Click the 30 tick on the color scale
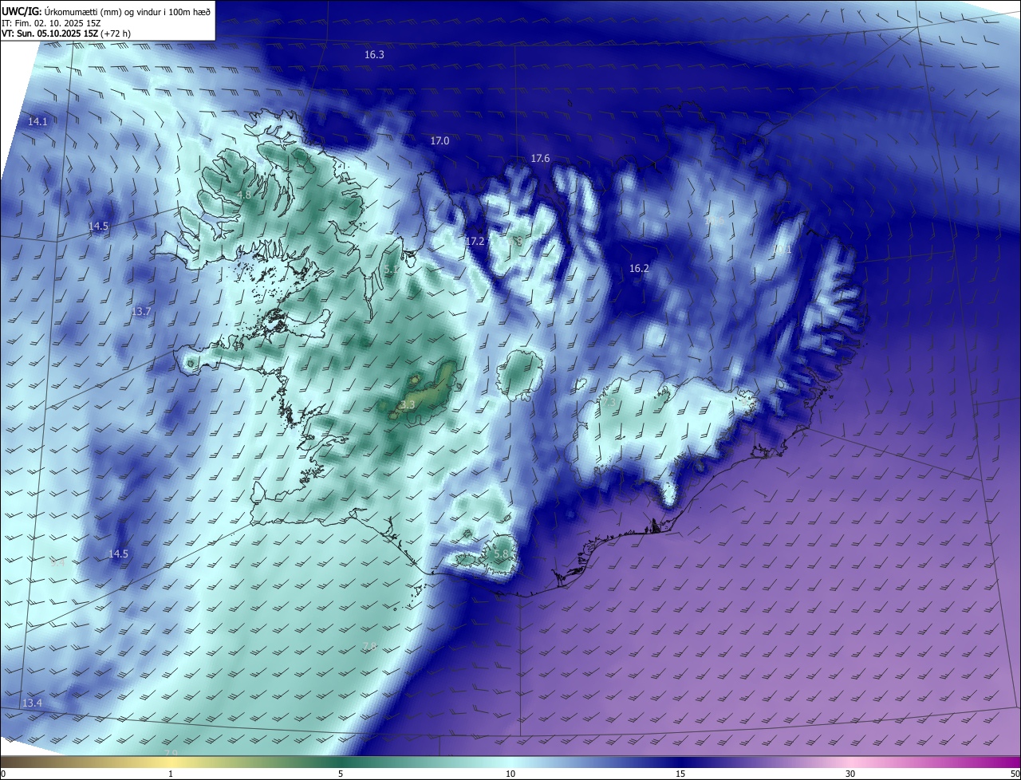 (x=850, y=774)
